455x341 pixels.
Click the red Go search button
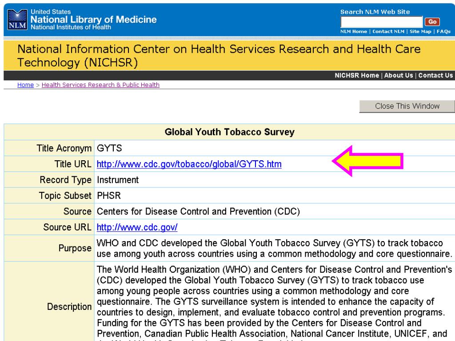(x=432, y=22)
